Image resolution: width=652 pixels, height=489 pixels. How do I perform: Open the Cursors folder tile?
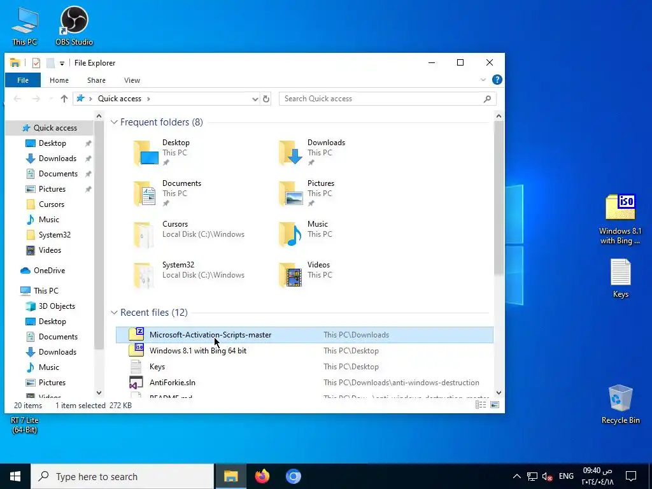click(188, 234)
